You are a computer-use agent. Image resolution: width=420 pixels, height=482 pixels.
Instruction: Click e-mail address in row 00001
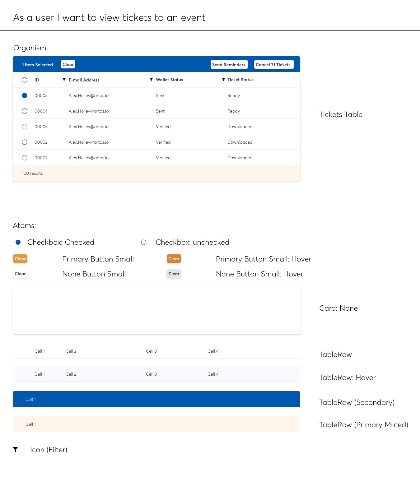click(89, 158)
